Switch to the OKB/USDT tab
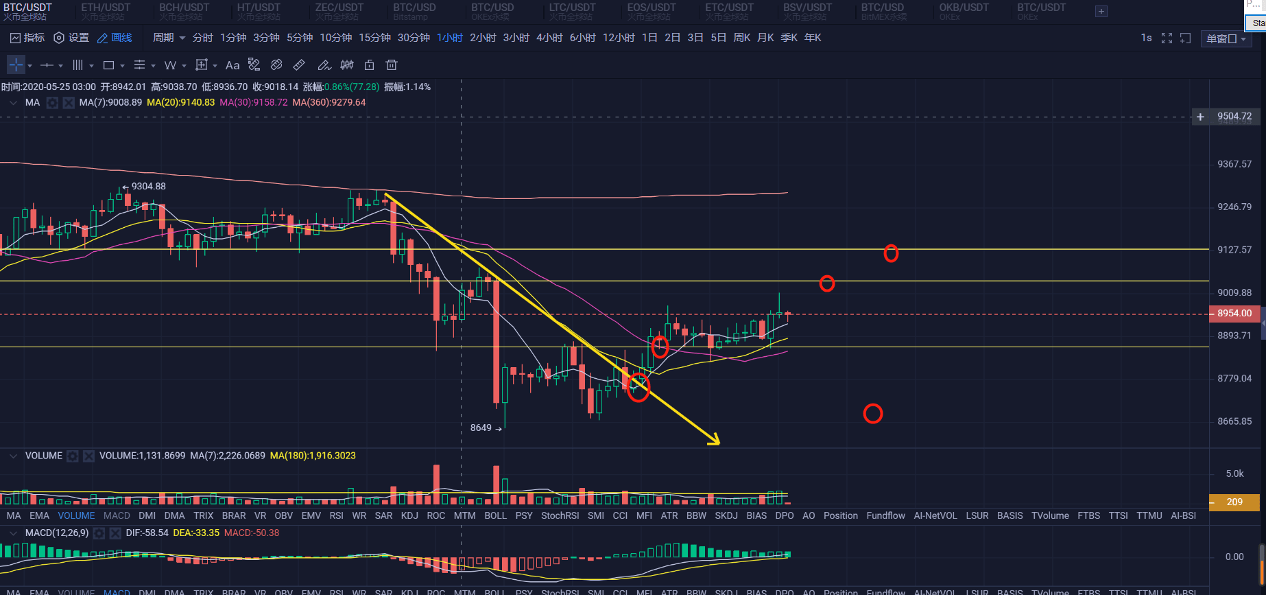The height and width of the screenshot is (595, 1266). tap(964, 11)
